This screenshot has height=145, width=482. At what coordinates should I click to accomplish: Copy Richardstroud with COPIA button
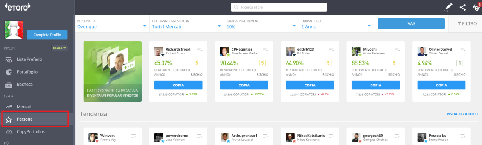pyautogui.click(x=178, y=85)
